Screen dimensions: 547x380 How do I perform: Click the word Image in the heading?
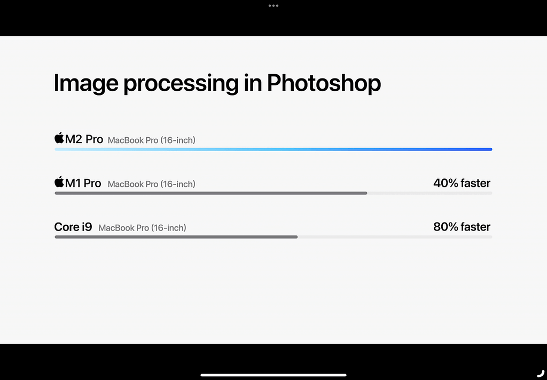pos(86,83)
